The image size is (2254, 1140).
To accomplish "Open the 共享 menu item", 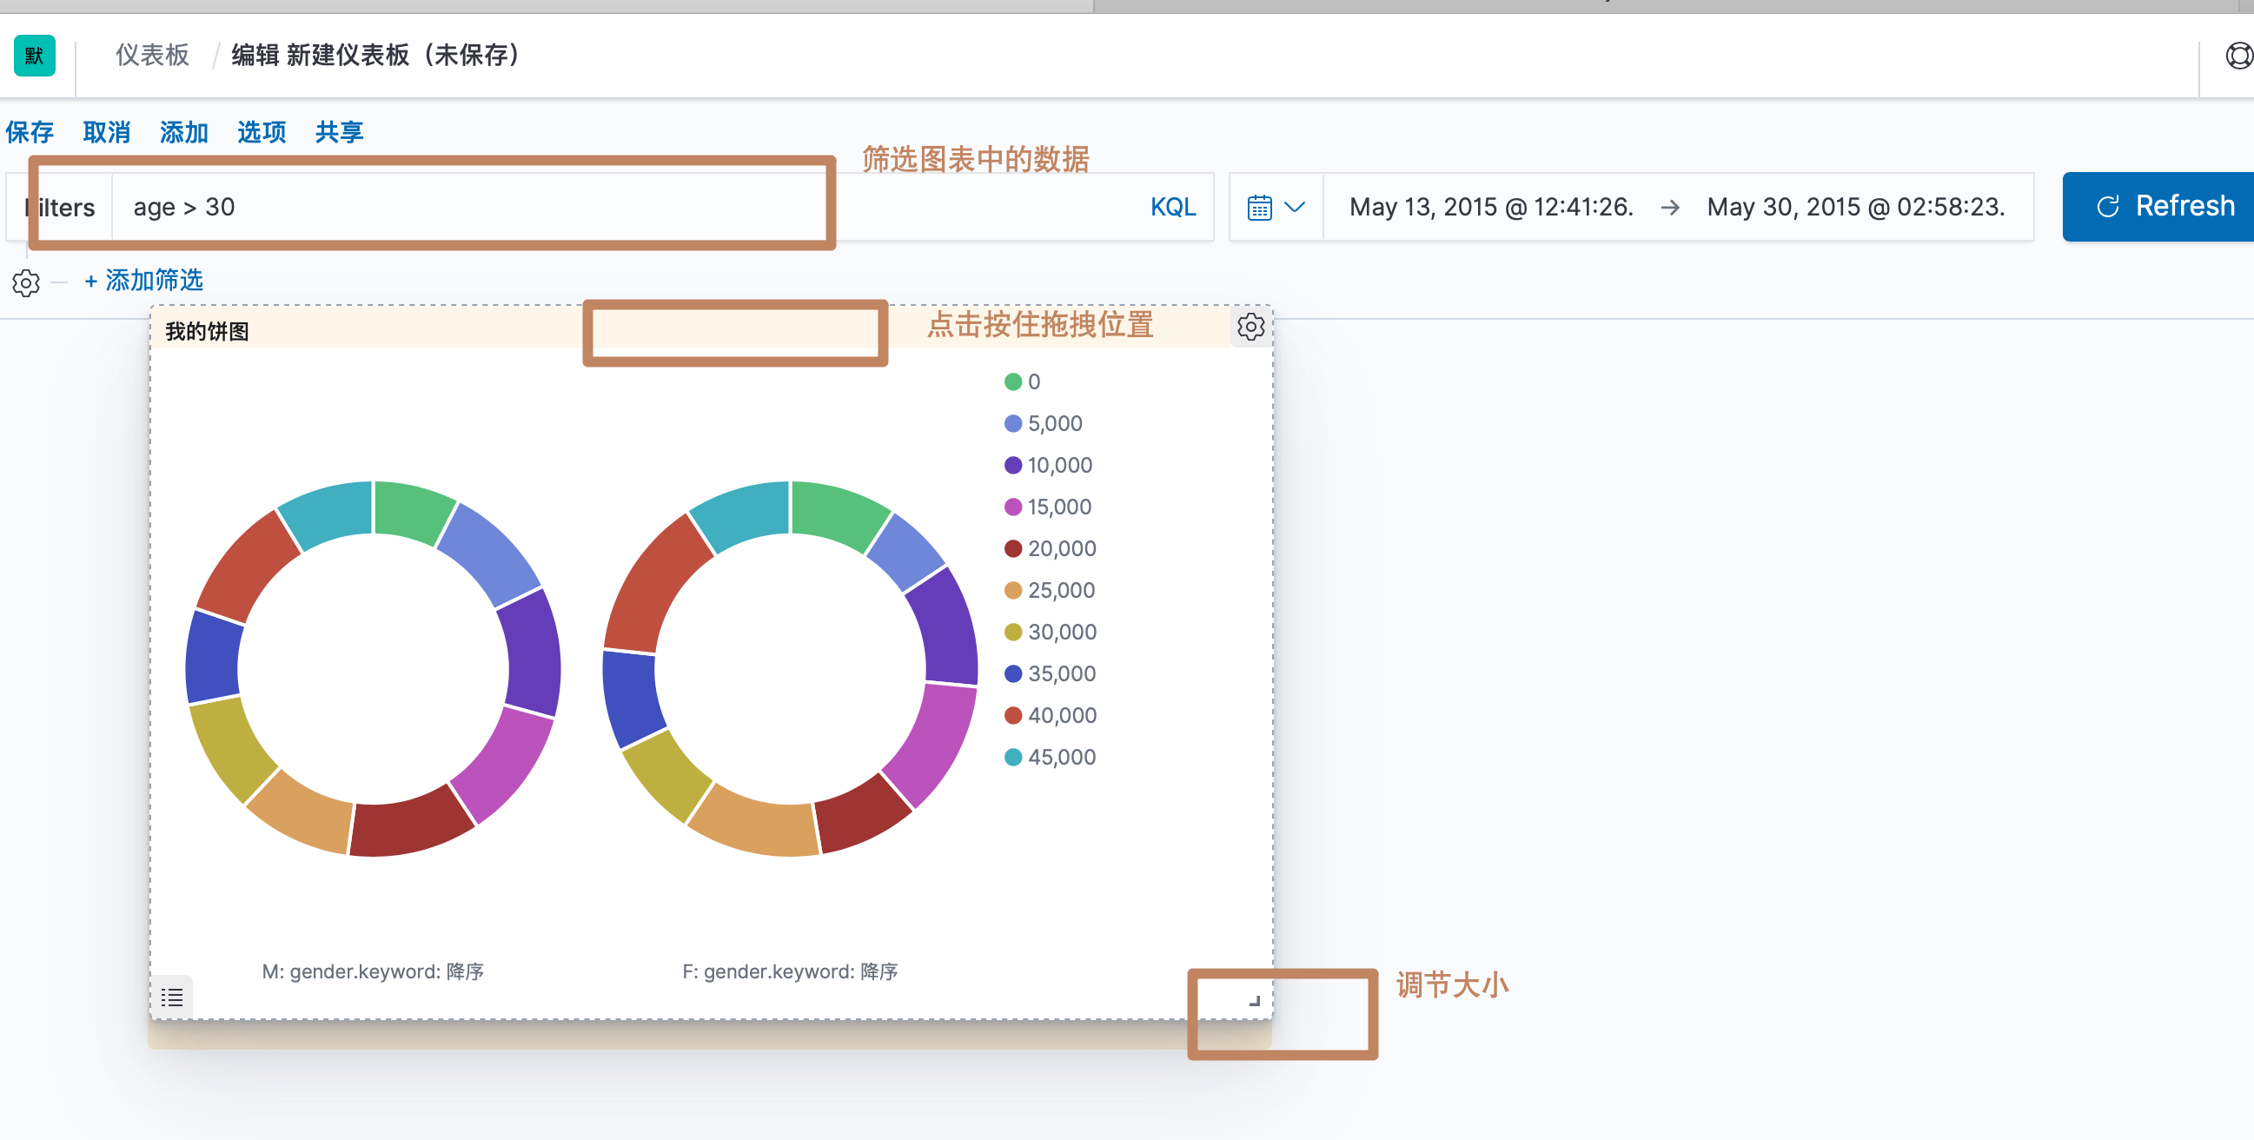I will click(339, 132).
